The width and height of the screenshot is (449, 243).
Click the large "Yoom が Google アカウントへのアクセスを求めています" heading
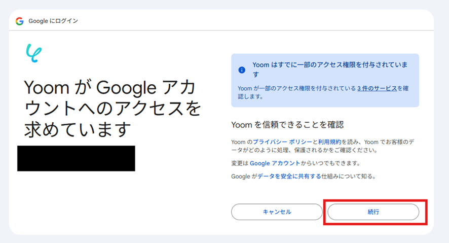[x=111, y=109]
